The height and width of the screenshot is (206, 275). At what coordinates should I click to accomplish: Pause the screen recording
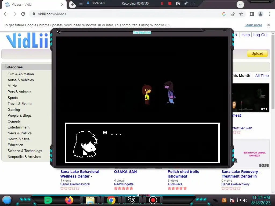coord(162,3)
